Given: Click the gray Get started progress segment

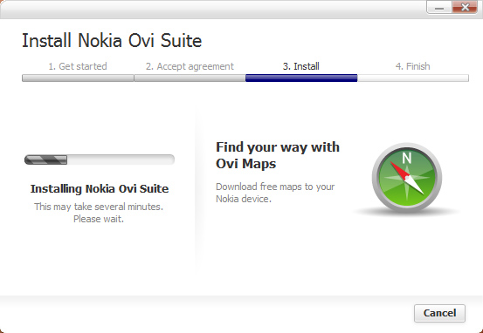Looking at the screenshot, I should click(78, 78).
